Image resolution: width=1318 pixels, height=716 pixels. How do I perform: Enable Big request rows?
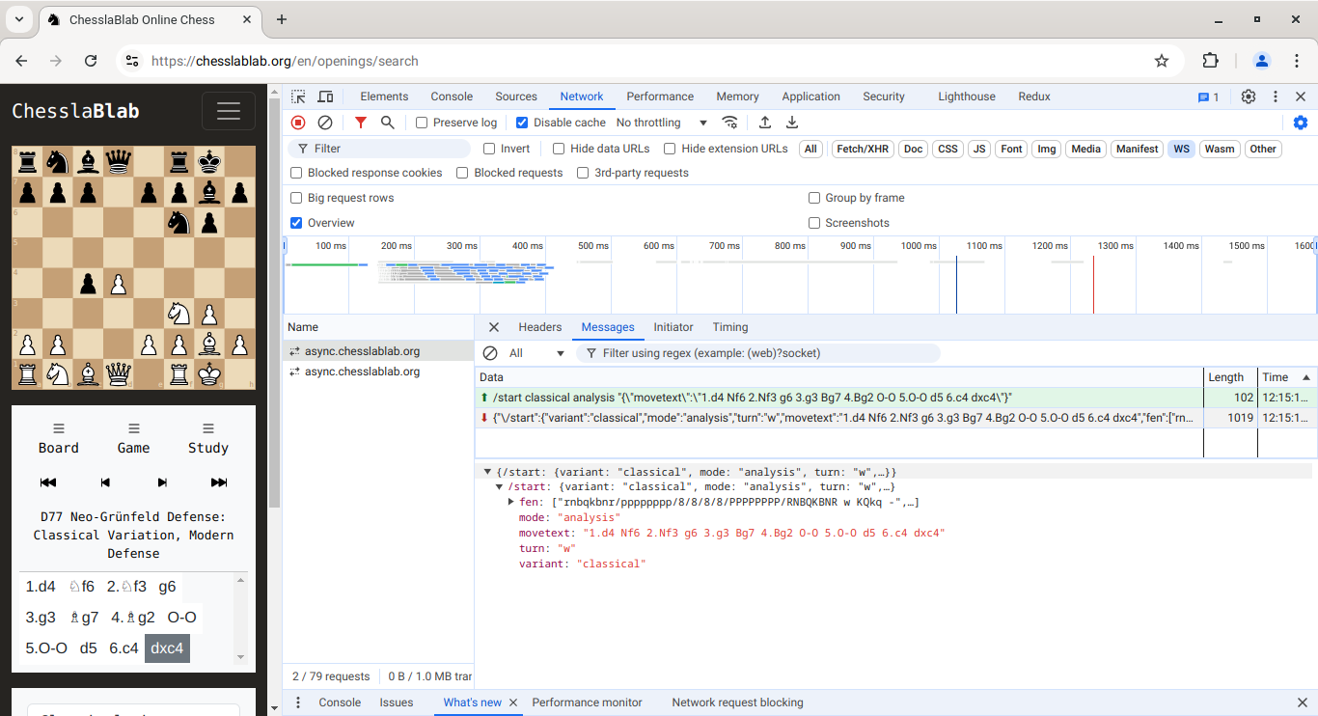click(296, 198)
